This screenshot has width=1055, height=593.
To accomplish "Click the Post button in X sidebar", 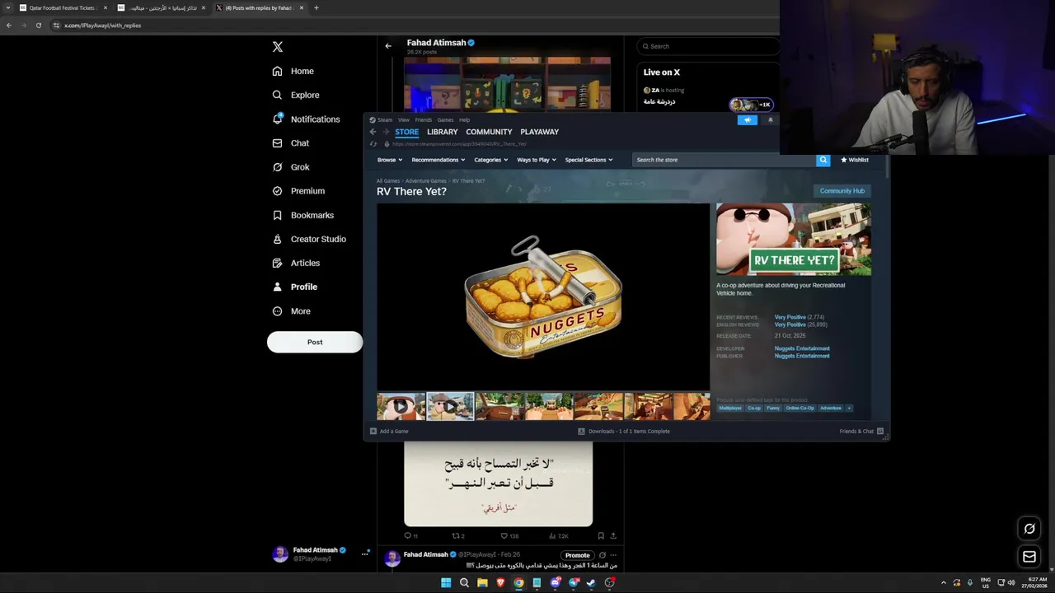I will (x=315, y=342).
